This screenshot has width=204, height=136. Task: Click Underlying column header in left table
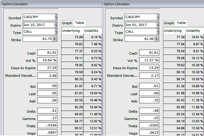[72, 31]
